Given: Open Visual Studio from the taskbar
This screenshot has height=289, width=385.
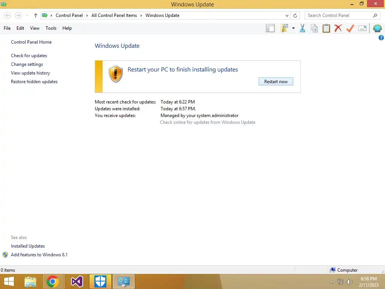Looking at the screenshot, I should (77, 281).
